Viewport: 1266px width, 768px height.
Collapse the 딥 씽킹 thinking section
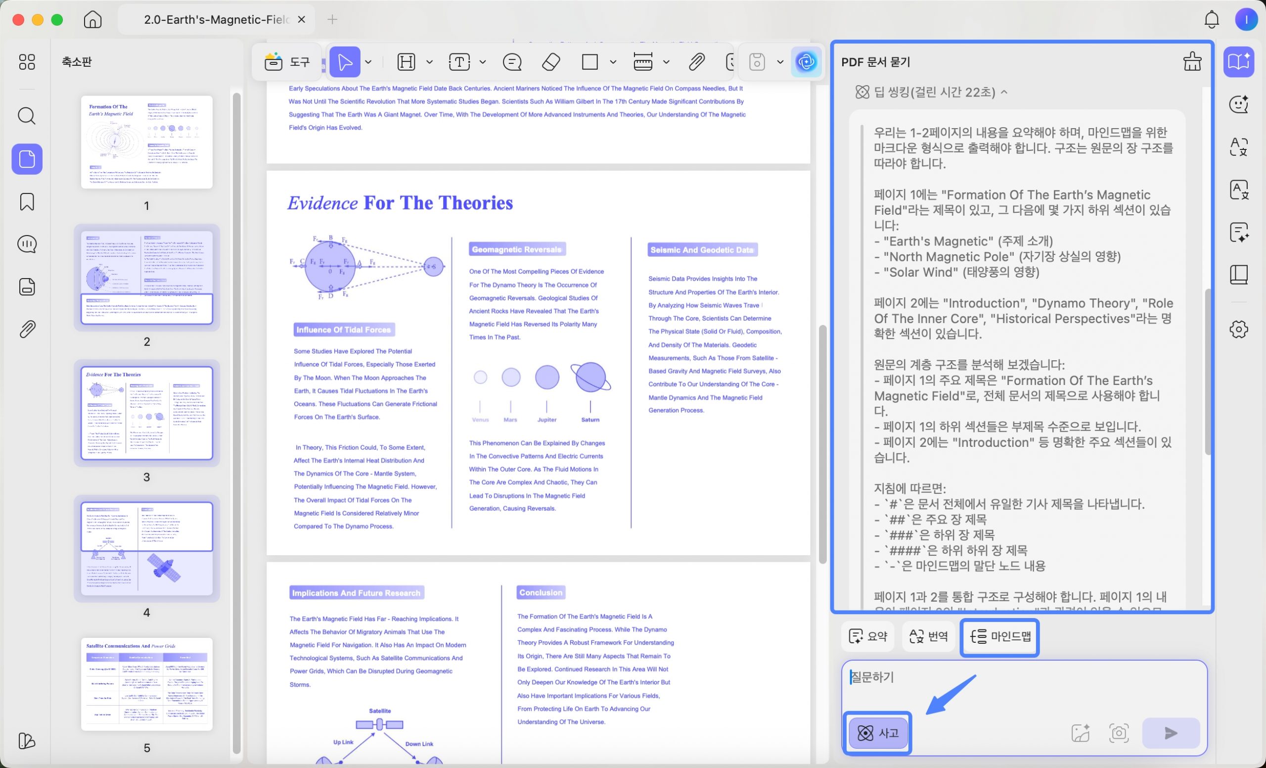(1004, 92)
